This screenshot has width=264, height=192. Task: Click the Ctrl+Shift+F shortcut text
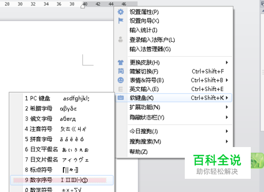[x=208, y=71]
